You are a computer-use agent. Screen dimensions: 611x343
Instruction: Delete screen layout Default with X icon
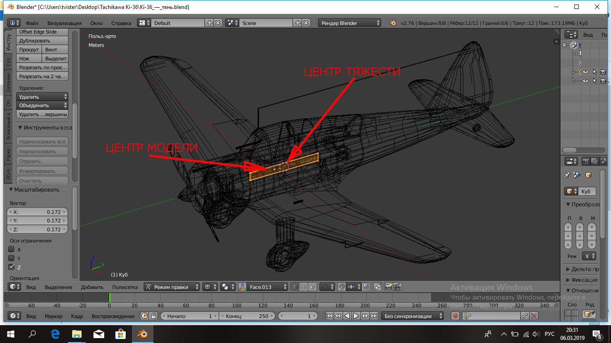pyautogui.click(x=218, y=23)
